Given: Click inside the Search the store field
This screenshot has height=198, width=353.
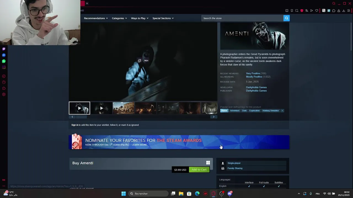Looking at the screenshot, I should click(242, 18).
